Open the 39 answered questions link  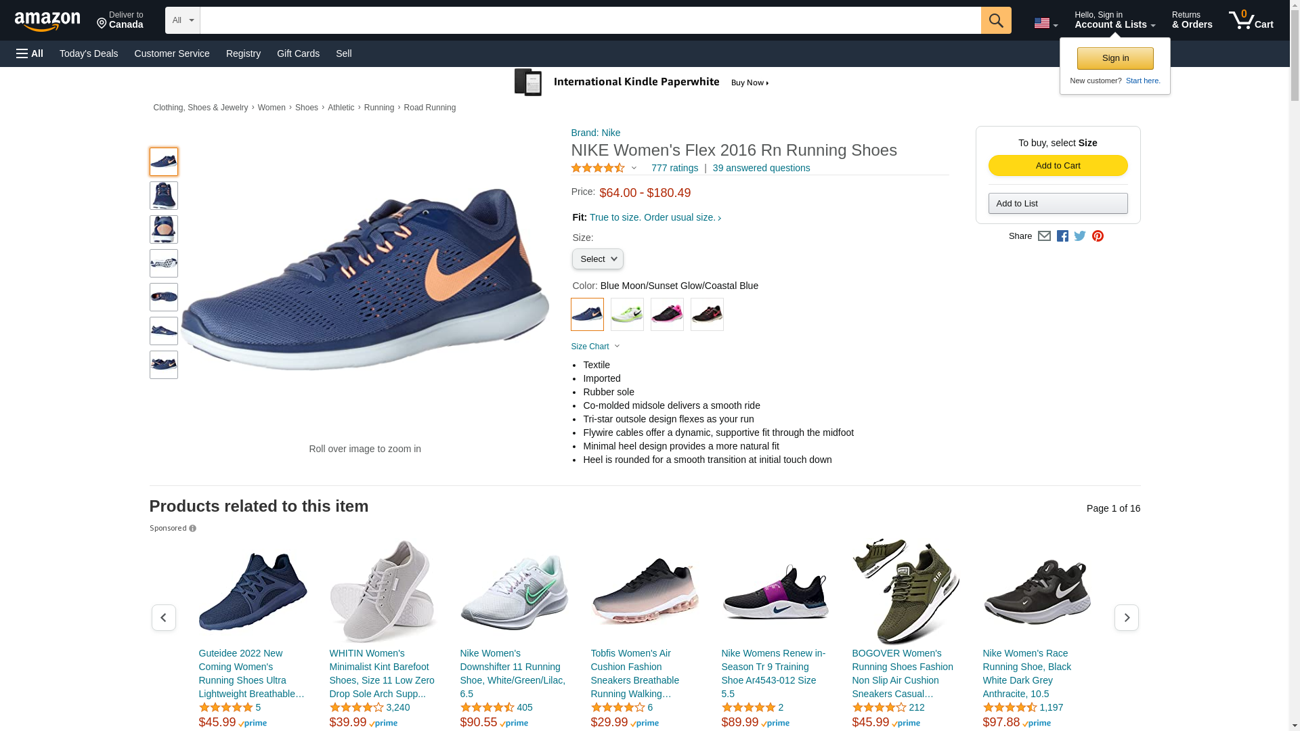(x=761, y=168)
